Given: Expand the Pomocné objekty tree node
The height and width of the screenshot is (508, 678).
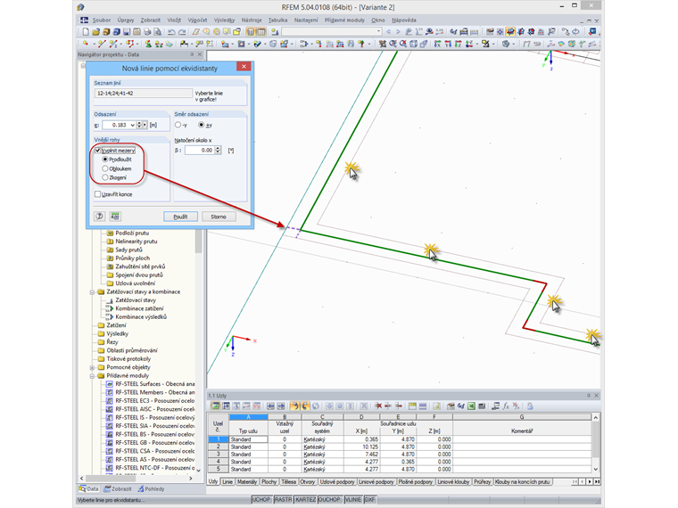Looking at the screenshot, I should [92, 367].
